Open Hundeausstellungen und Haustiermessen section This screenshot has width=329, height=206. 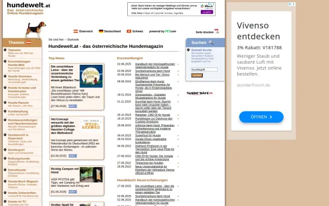click(x=22, y=122)
